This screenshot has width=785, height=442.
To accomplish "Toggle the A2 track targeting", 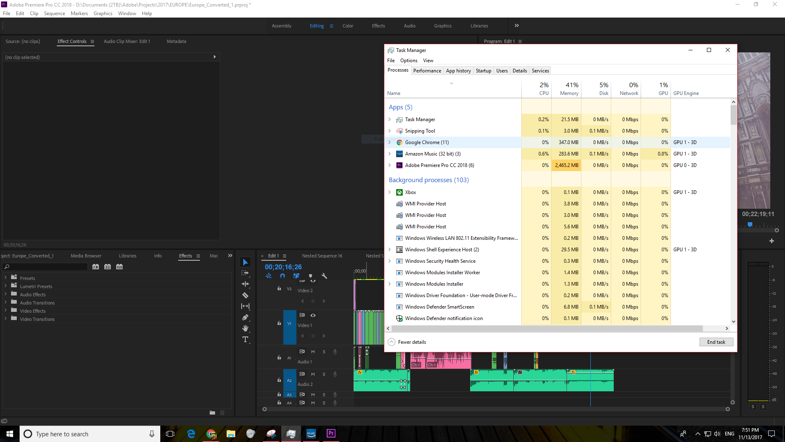I will click(289, 380).
